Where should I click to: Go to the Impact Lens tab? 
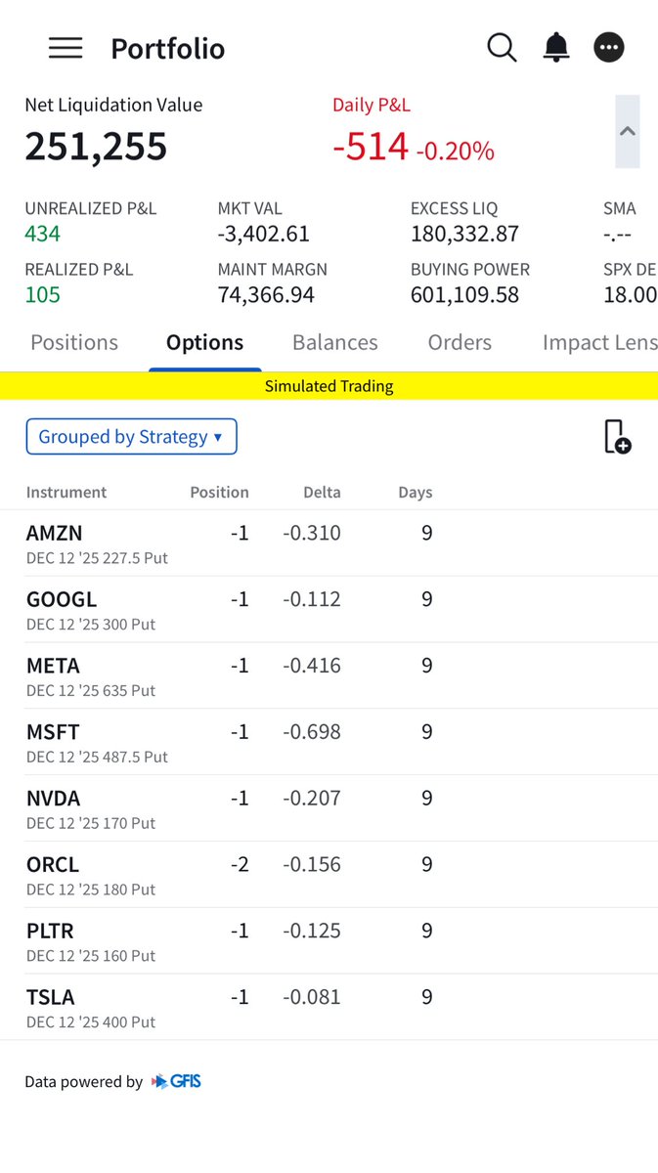point(599,342)
